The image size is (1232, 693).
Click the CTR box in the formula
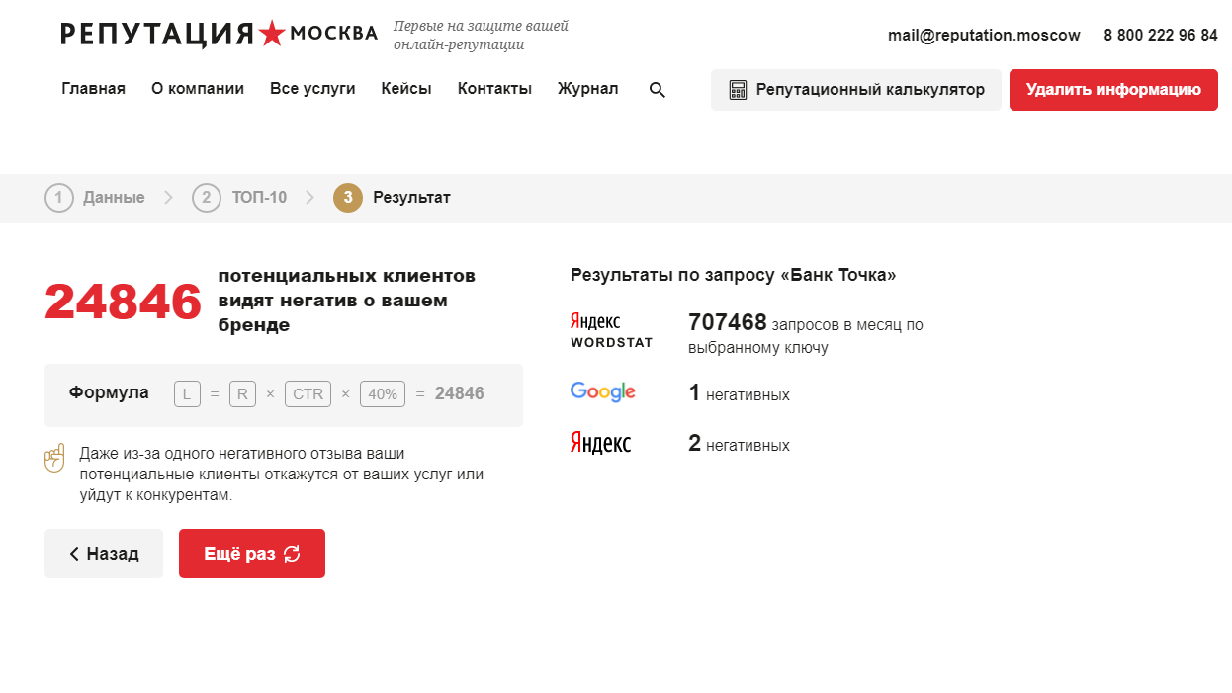308,394
